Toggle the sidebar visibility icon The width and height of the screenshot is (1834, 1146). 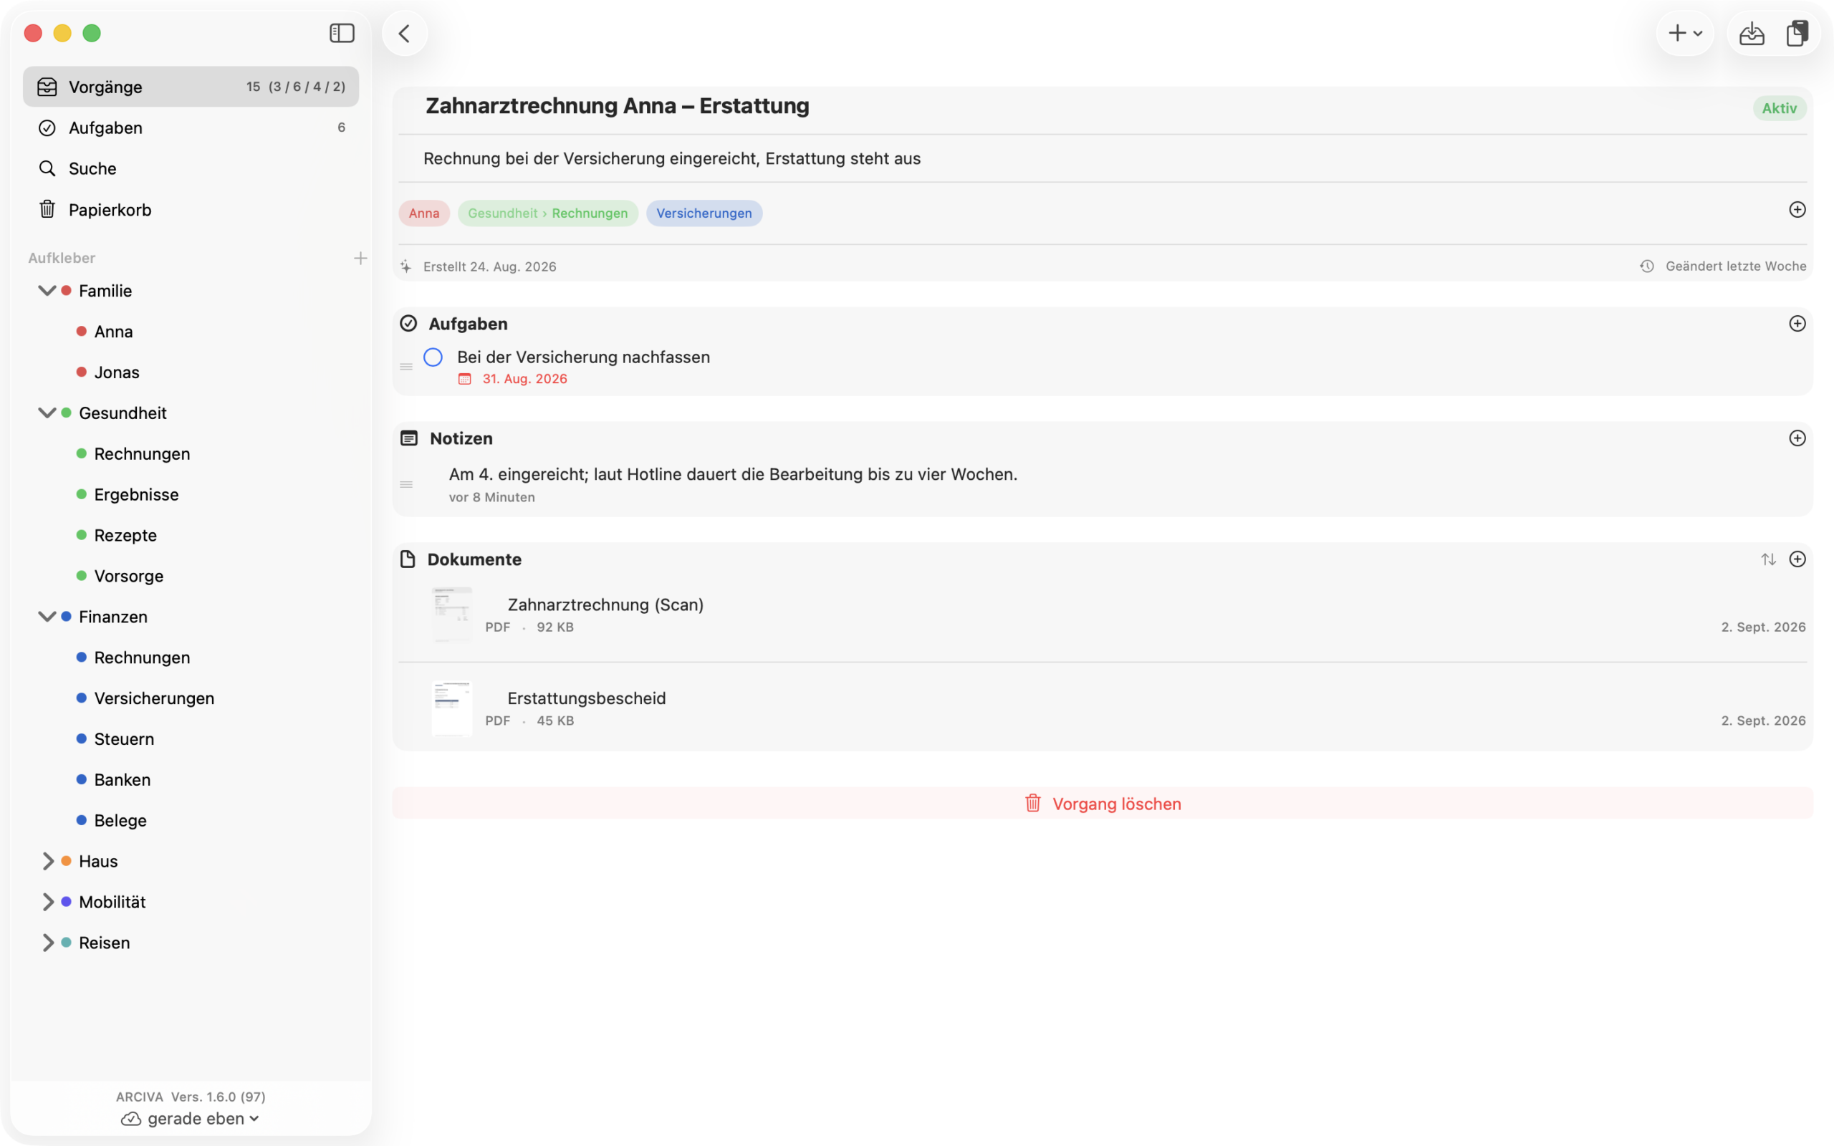point(342,34)
